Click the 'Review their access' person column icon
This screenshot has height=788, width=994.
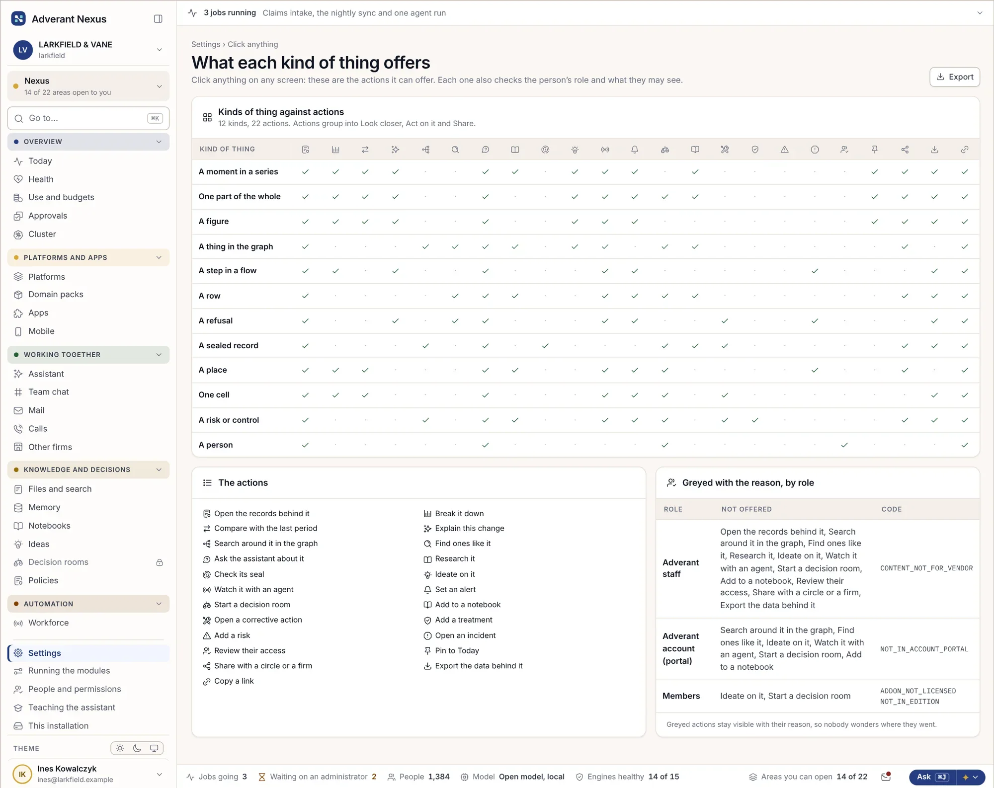pos(844,150)
